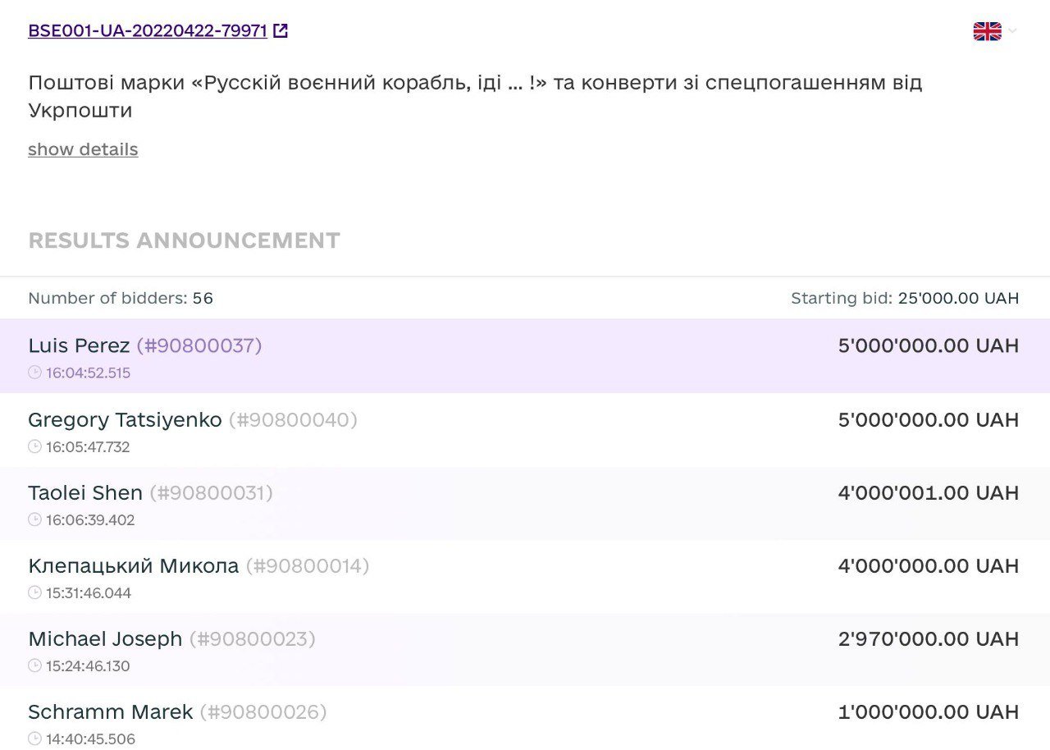Open the language dropdown chevron
The image size is (1050, 750).
pyautogui.click(x=1013, y=31)
